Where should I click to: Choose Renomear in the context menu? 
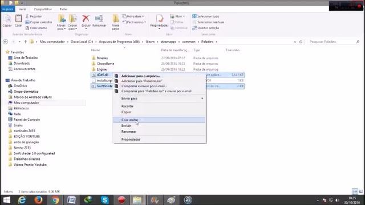click(159, 132)
